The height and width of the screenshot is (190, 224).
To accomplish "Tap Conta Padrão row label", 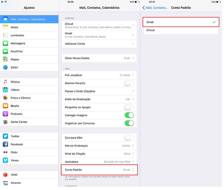I will 73,170.
